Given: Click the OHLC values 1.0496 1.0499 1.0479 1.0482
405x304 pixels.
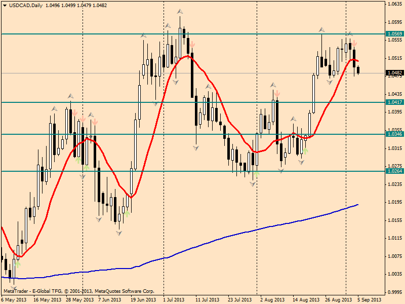Looking at the screenshot, I should coord(76,6).
